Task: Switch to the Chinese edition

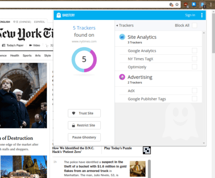Action: click(22, 22)
